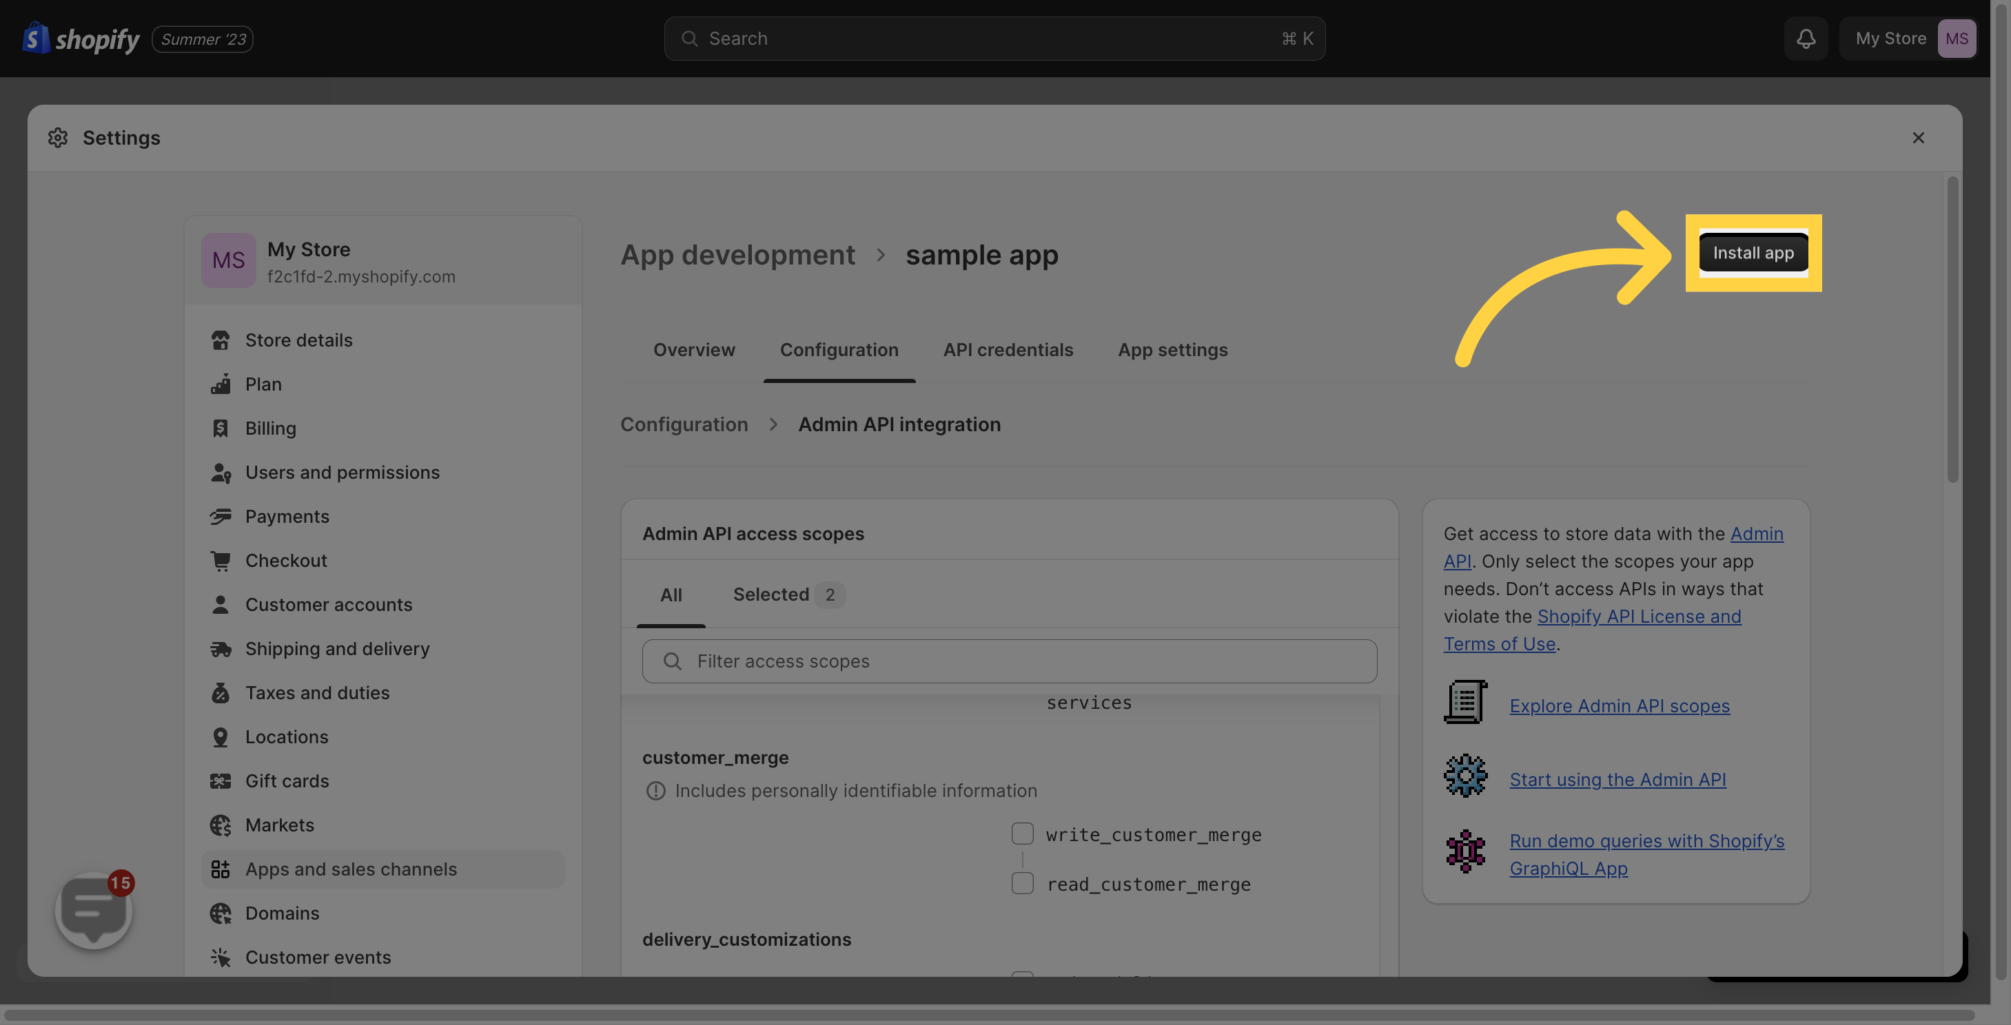Click the Plan icon in sidebar
This screenshot has height=1025, width=2011.
220,384
